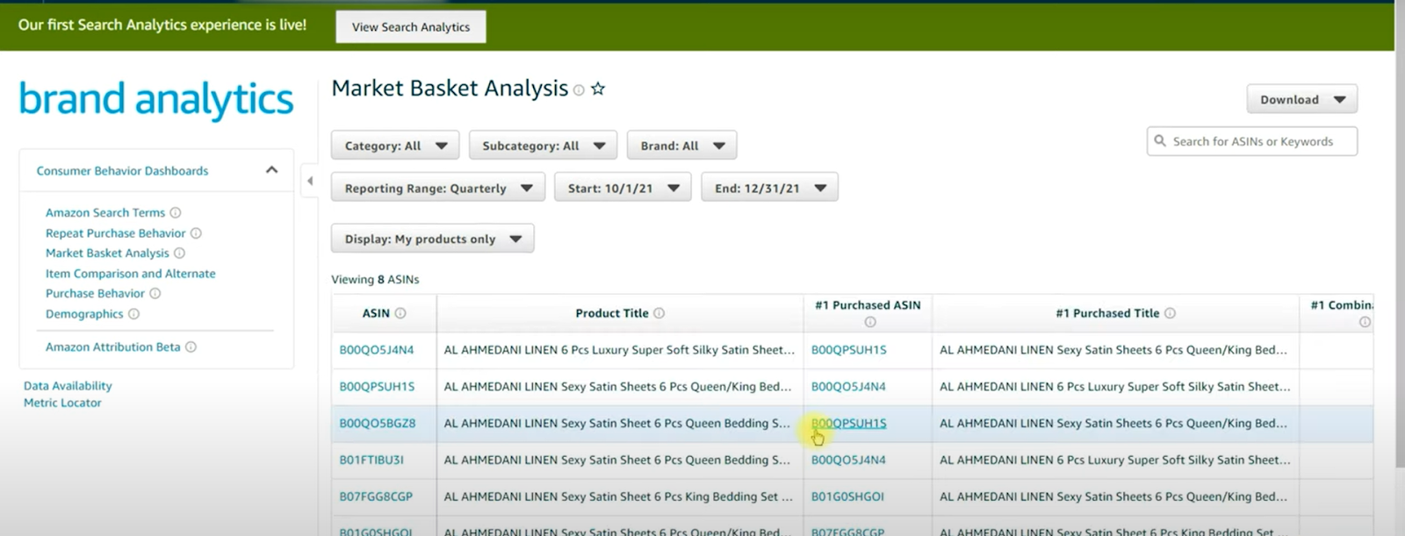Open #1 purchased ASIN B00QPSUH1S in highlighted row
The height and width of the screenshot is (536, 1405).
849,424
